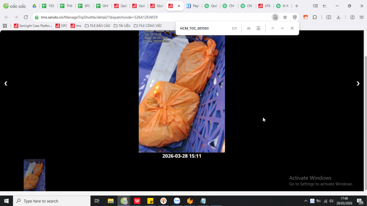The height and width of the screenshot is (206, 367).
Task: Expand the FILE BÁO CÁO bookmark folder
Action: click(x=97, y=26)
